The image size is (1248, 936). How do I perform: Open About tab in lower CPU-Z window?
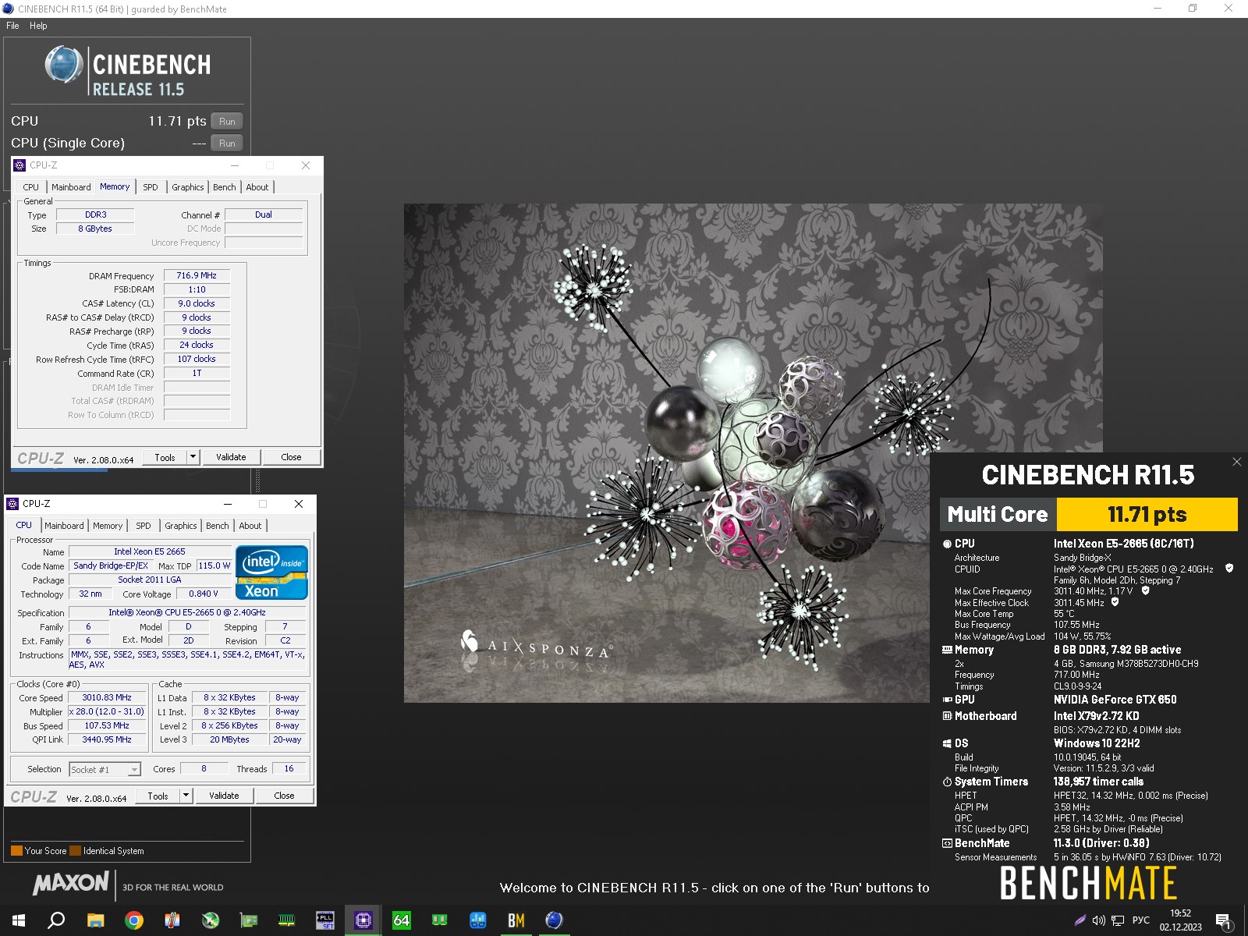[250, 526]
